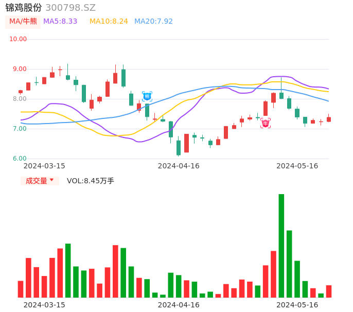Open the 成交量 indicator dropdown
353x312 pixels.
click(x=40, y=181)
